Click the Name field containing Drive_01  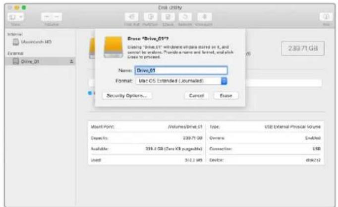(181, 70)
